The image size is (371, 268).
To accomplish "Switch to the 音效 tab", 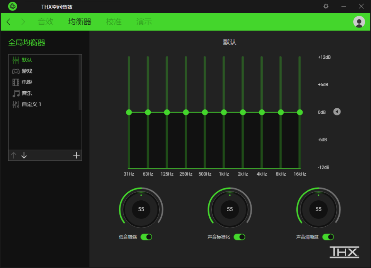I will [46, 22].
